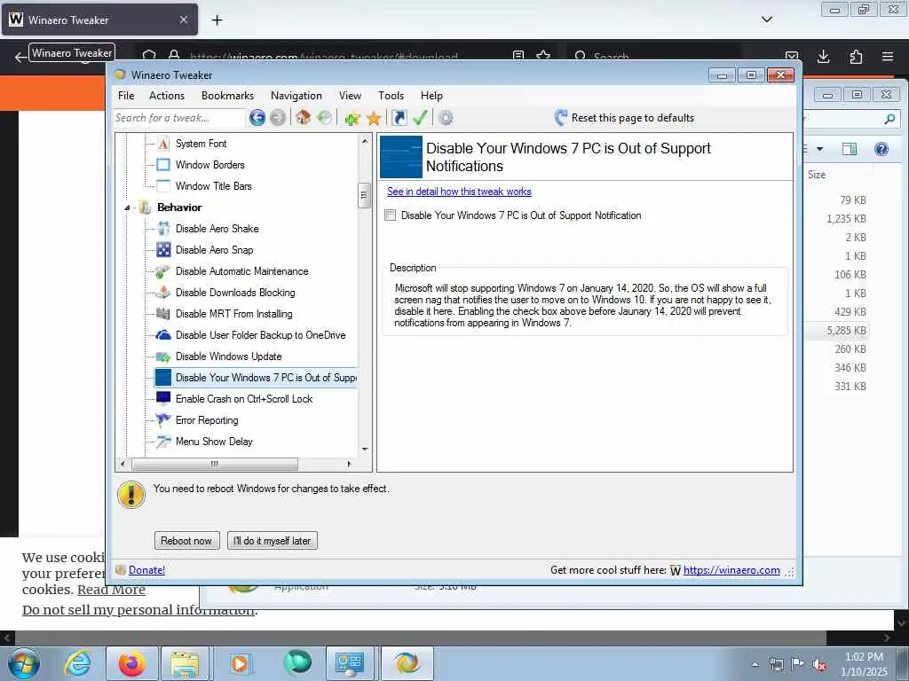Collapse the Behavior tree category

click(x=127, y=207)
